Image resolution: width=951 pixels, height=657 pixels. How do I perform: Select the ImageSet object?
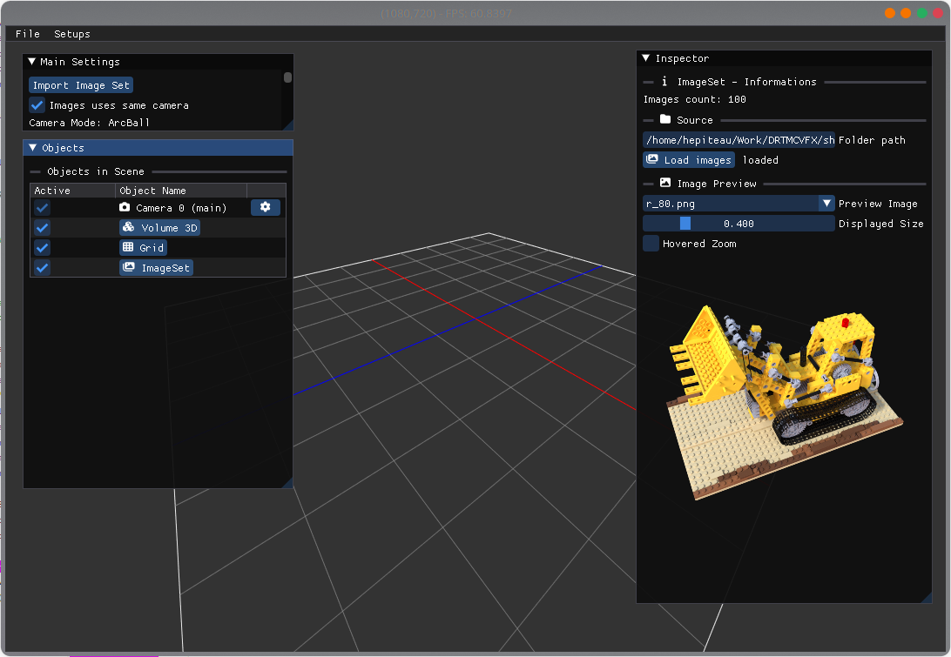pyautogui.click(x=156, y=268)
